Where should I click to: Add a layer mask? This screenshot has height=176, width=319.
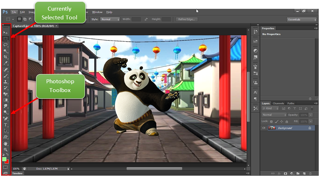pyautogui.click(x=285, y=174)
